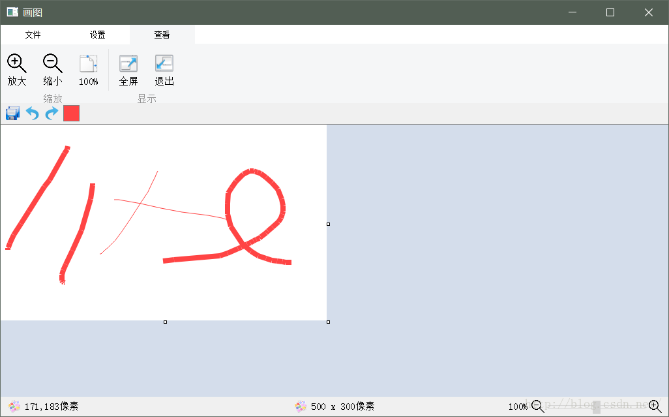Select the 查看 ribbon tab
This screenshot has height=417, width=669.
(162, 35)
